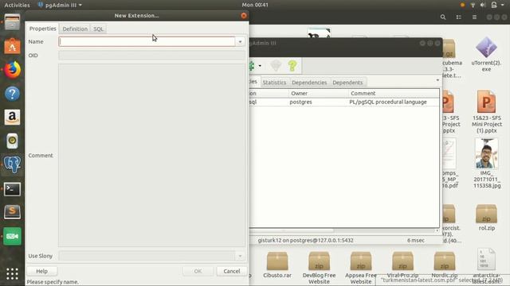This screenshot has width=510, height=286.
Task: Toggle file manager list/grid view icon
Action: [459, 17]
